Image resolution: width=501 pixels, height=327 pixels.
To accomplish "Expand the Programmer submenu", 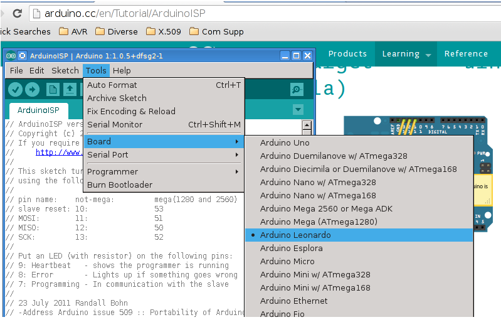I will coord(163,171).
